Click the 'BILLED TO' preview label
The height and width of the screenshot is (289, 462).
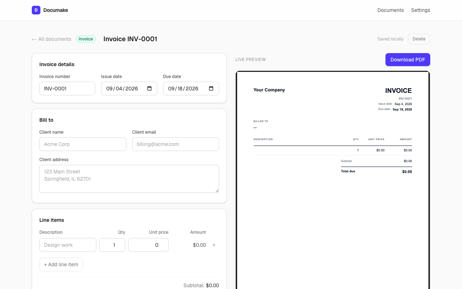[x=261, y=121]
